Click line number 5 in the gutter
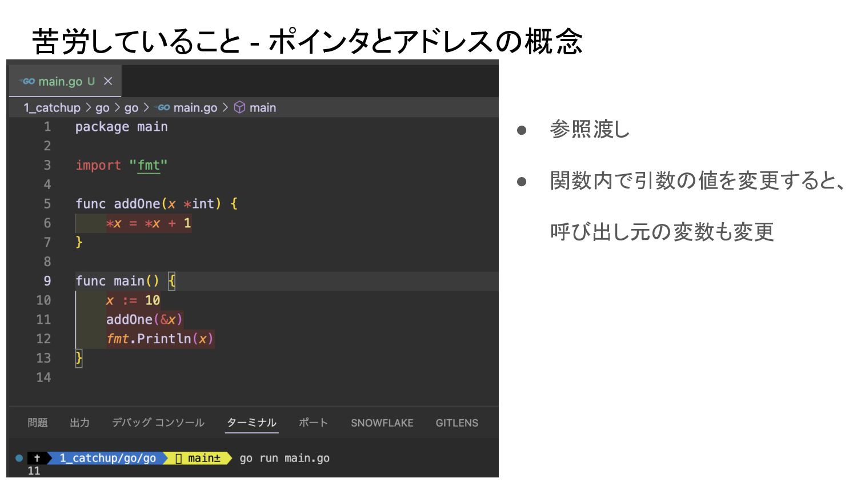Image resolution: width=857 pixels, height=482 pixels. (47, 204)
